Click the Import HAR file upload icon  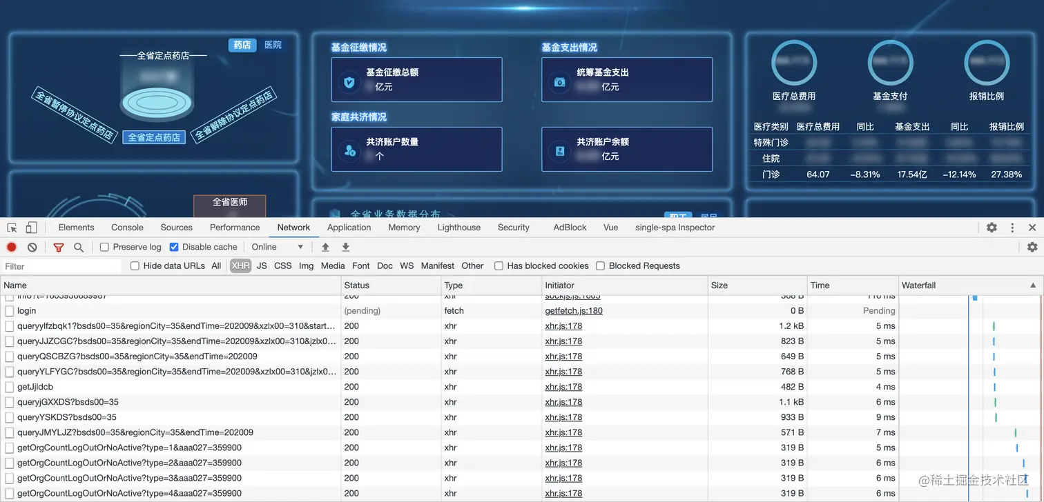point(325,247)
